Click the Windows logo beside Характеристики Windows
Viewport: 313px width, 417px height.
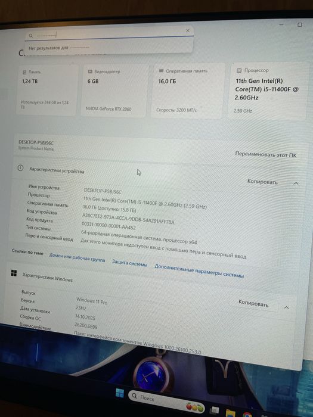tap(14, 273)
